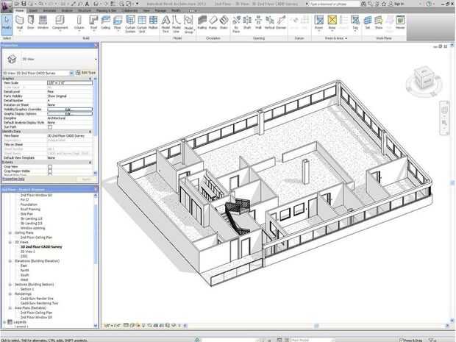
Task: Select the Ceiling tool
Action: click(x=106, y=23)
